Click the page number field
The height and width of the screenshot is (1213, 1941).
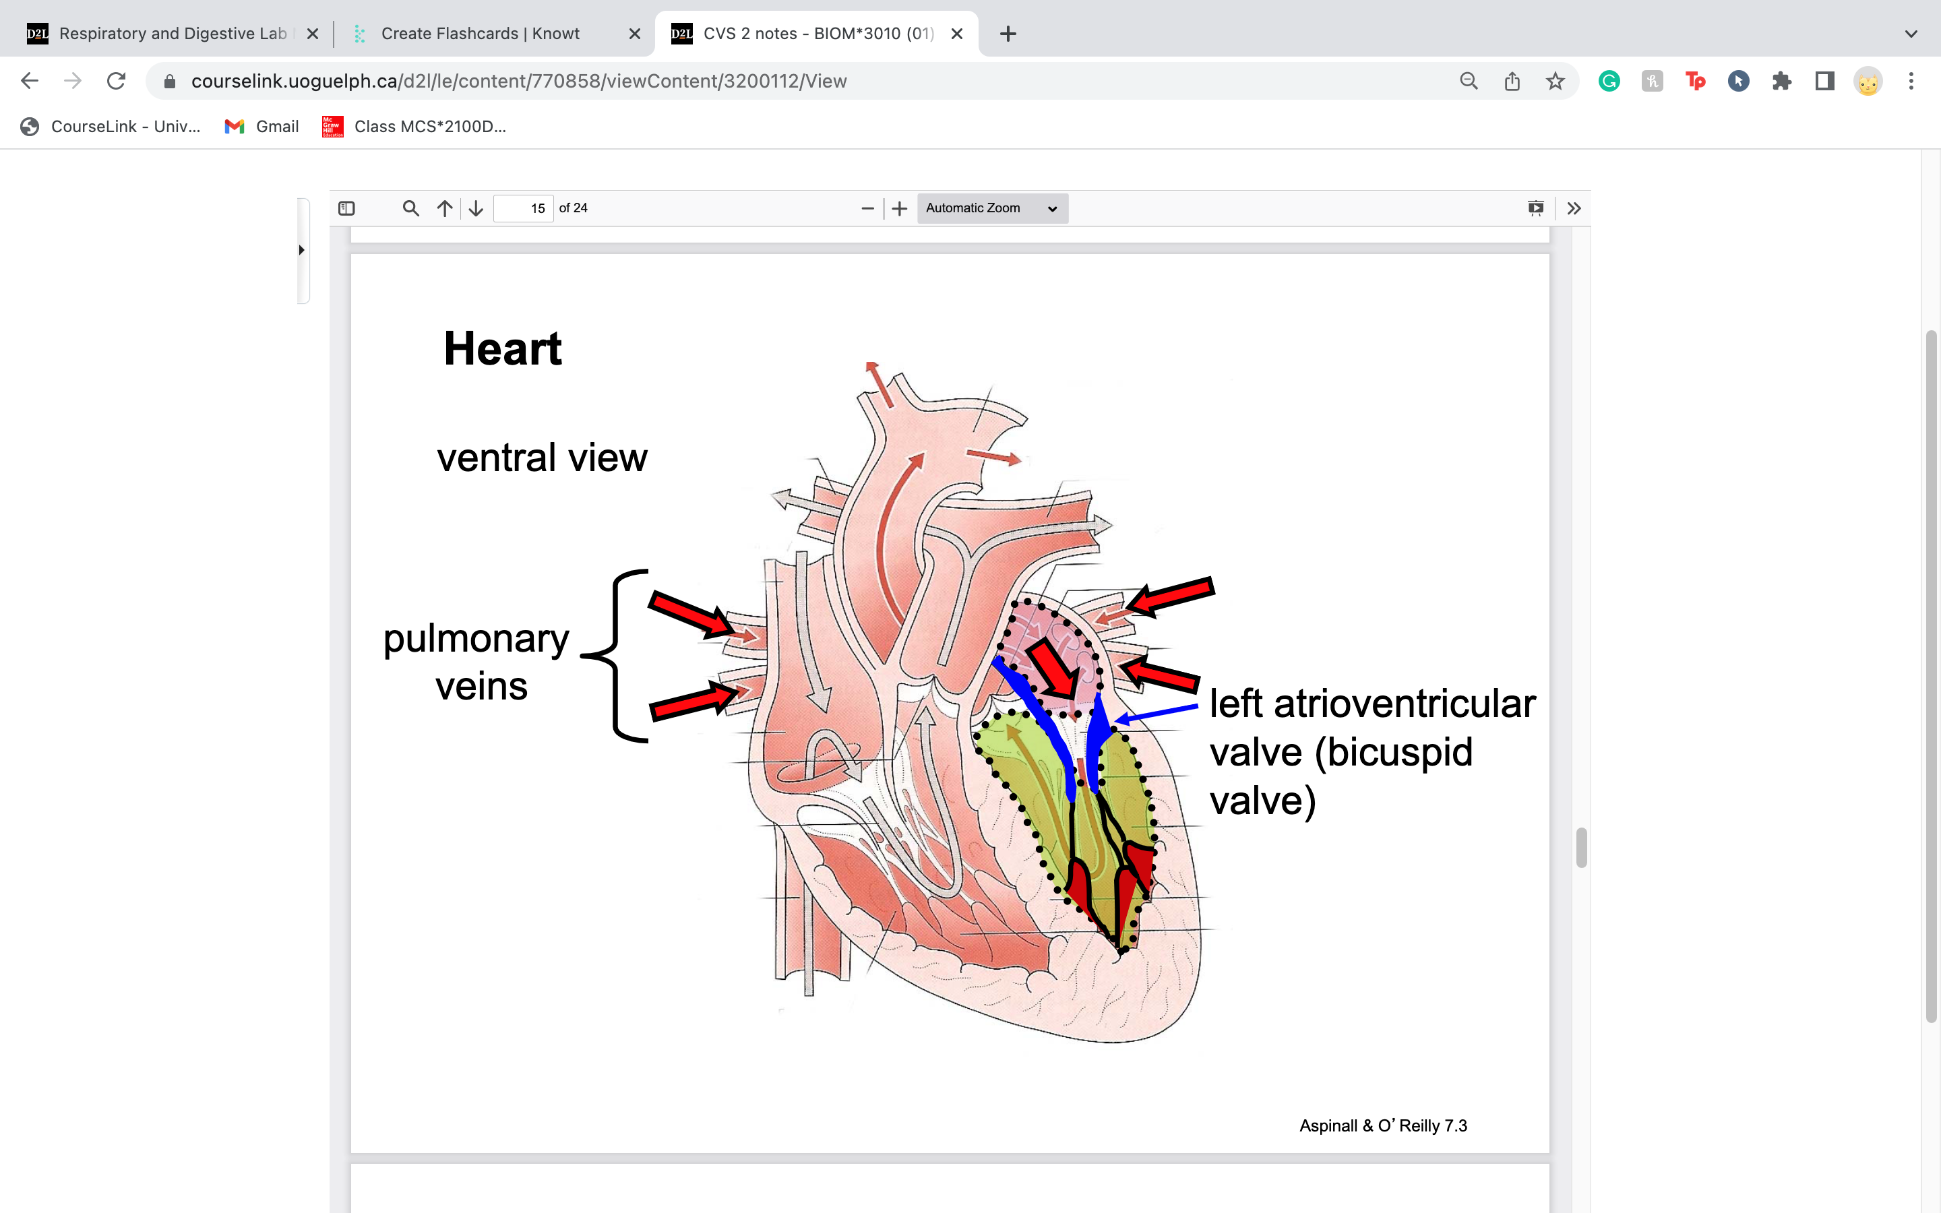523,209
